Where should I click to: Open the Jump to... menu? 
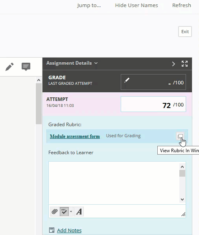click(x=89, y=6)
